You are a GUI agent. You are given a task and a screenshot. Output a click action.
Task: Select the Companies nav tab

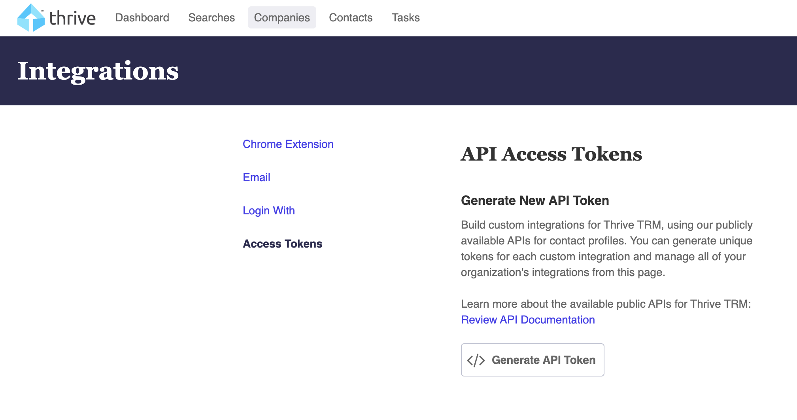tap(282, 18)
